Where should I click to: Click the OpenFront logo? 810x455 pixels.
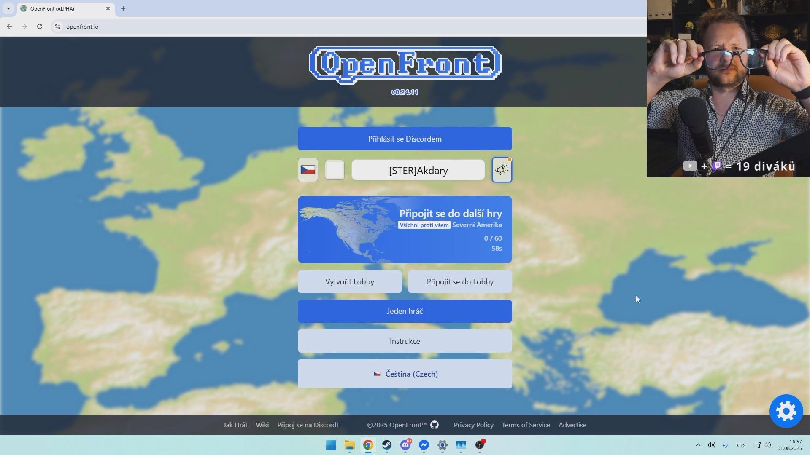pyautogui.click(x=405, y=65)
